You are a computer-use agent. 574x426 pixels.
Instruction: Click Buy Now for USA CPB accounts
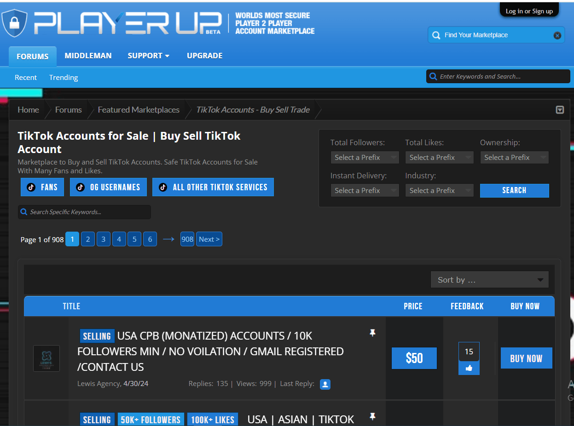(x=527, y=358)
